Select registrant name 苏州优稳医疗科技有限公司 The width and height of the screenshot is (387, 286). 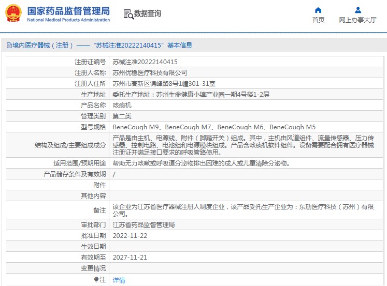pos(150,73)
